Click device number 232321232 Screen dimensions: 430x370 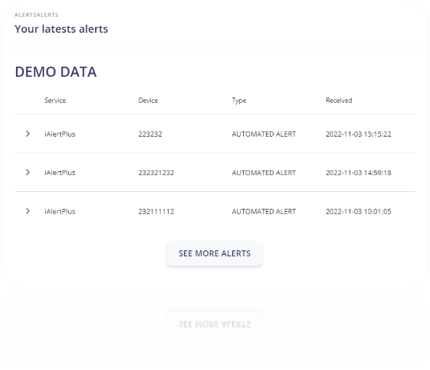click(156, 173)
